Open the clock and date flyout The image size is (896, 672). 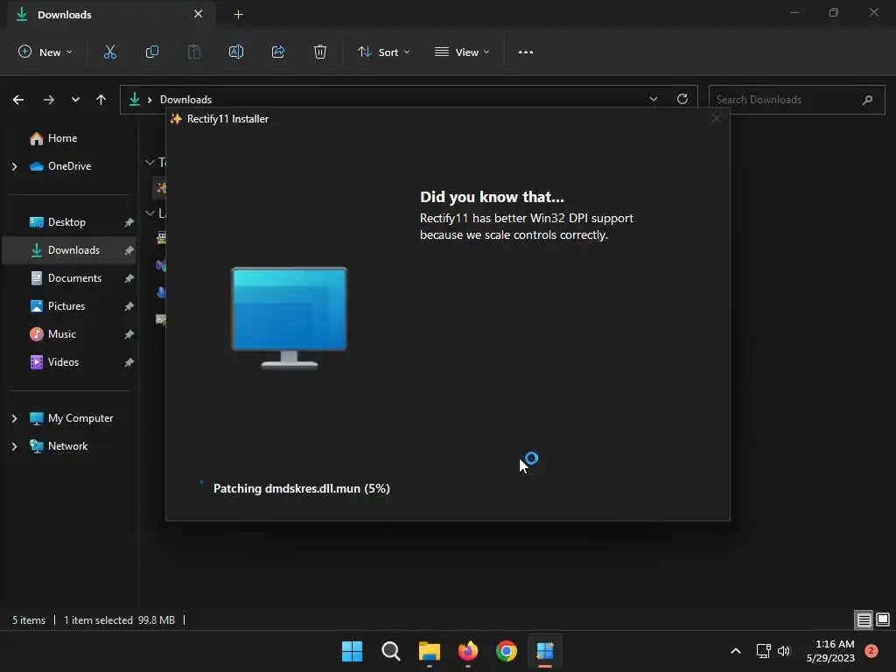(x=831, y=651)
